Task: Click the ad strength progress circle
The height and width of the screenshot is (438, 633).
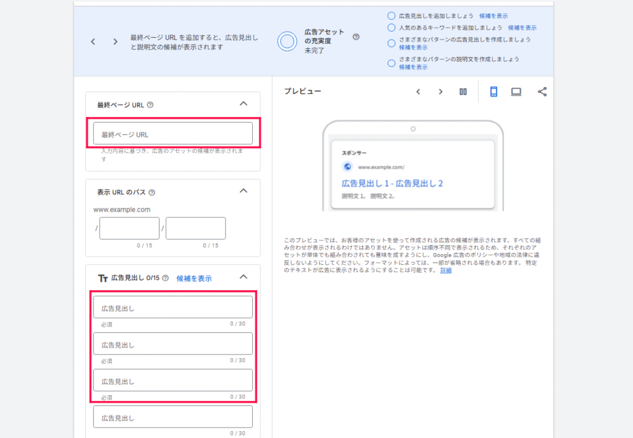Action: point(286,38)
